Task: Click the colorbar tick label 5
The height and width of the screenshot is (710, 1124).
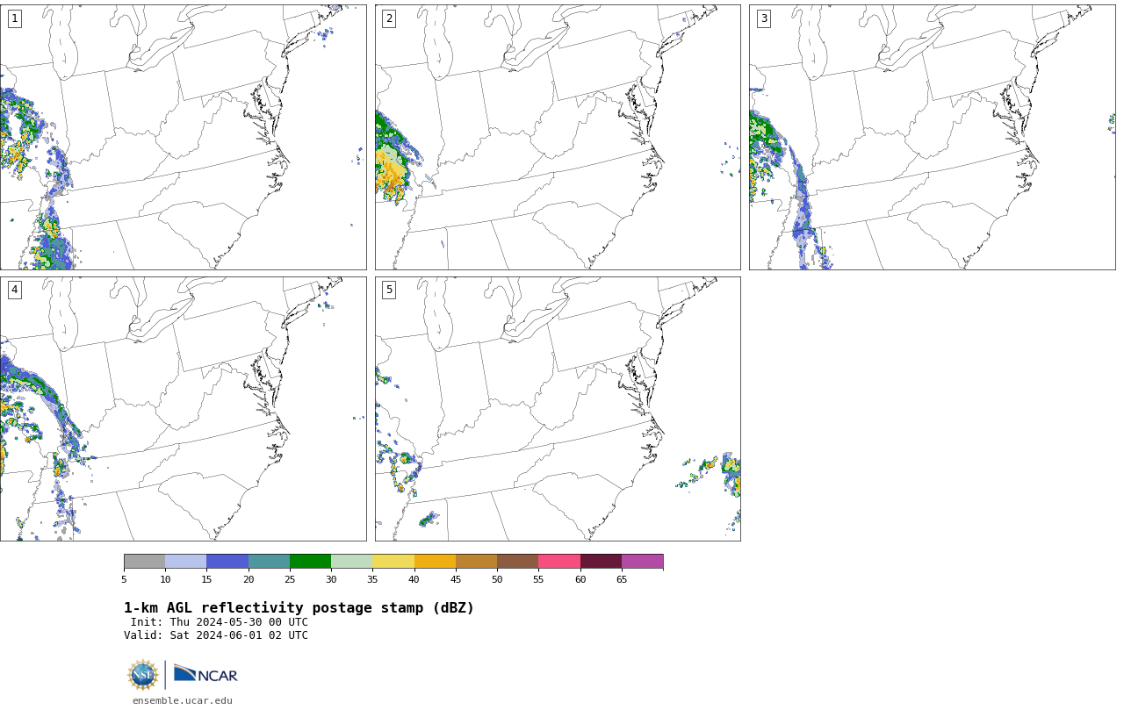Action: point(124,579)
